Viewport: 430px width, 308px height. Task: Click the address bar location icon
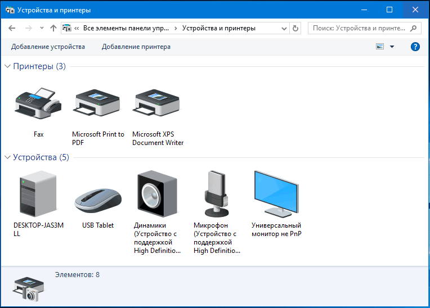coord(67,28)
